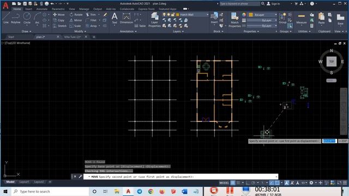Select the Dimension tool
349x196 pixels.
pyautogui.click(x=126, y=18)
